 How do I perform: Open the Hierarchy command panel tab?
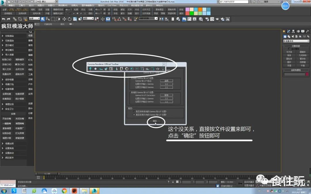click(293, 31)
